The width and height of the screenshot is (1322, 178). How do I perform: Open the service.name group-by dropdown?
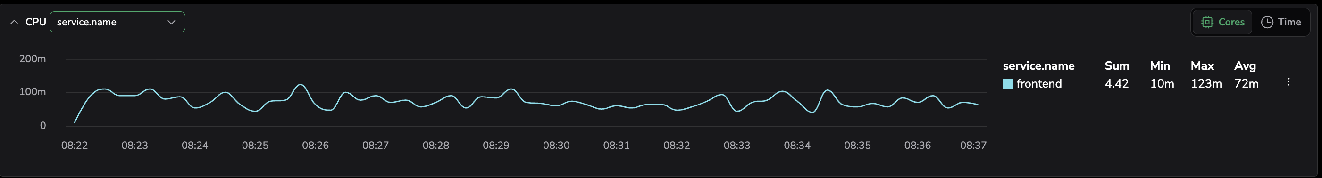click(x=117, y=22)
